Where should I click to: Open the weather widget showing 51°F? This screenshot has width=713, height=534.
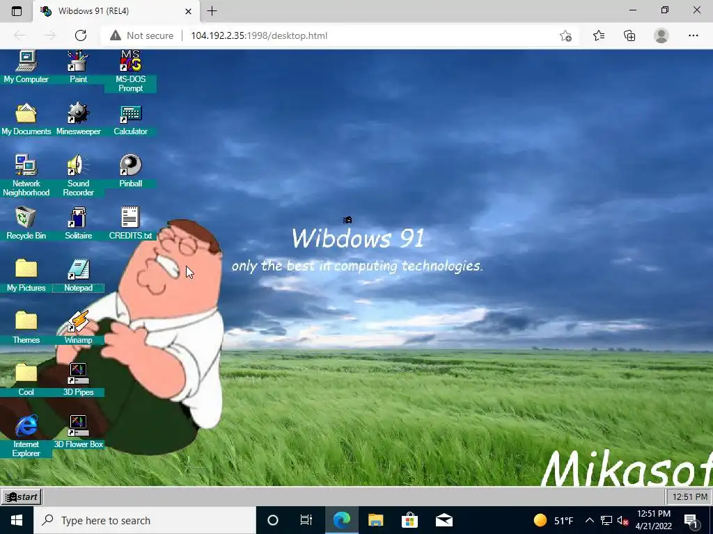pos(554,520)
